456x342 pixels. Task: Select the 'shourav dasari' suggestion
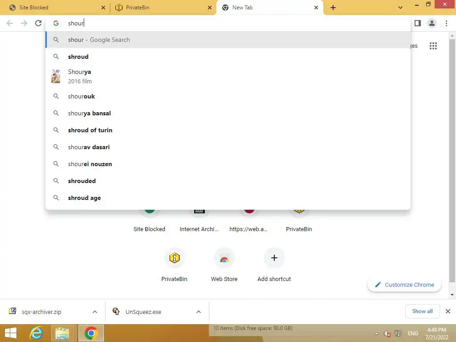(228, 147)
